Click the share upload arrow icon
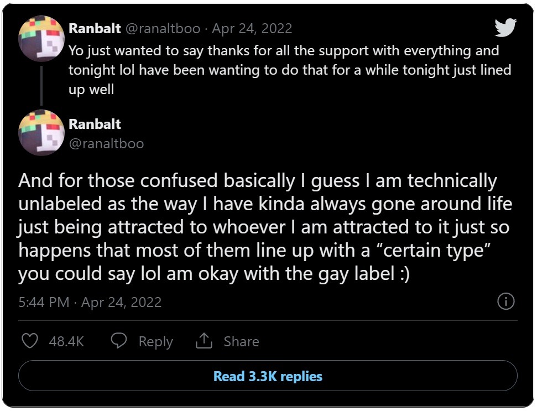This screenshot has height=411, width=537. 204,340
